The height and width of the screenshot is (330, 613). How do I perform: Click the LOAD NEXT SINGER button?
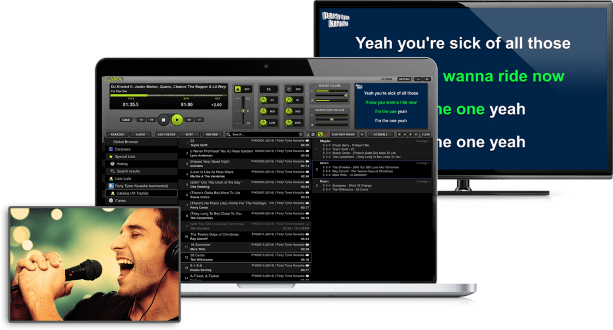coord(343,135)
